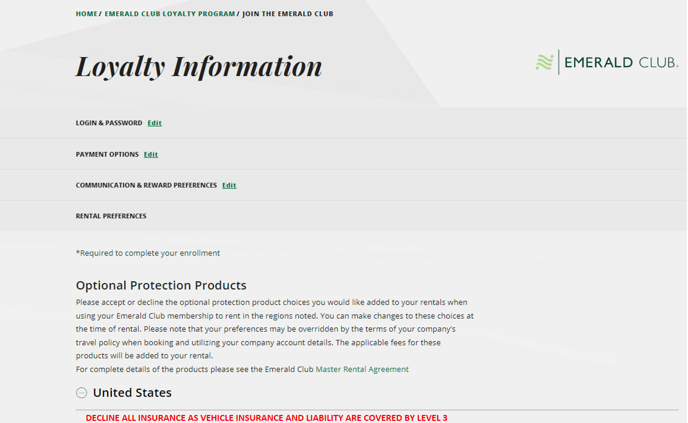Viewport: 688px width, 423px height.
Task: Click the EMERALD CLUB wordmark text
Action: coord(621,63)
